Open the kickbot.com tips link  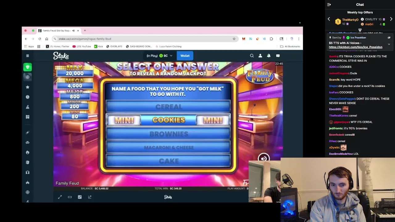[x=355, y=47]
